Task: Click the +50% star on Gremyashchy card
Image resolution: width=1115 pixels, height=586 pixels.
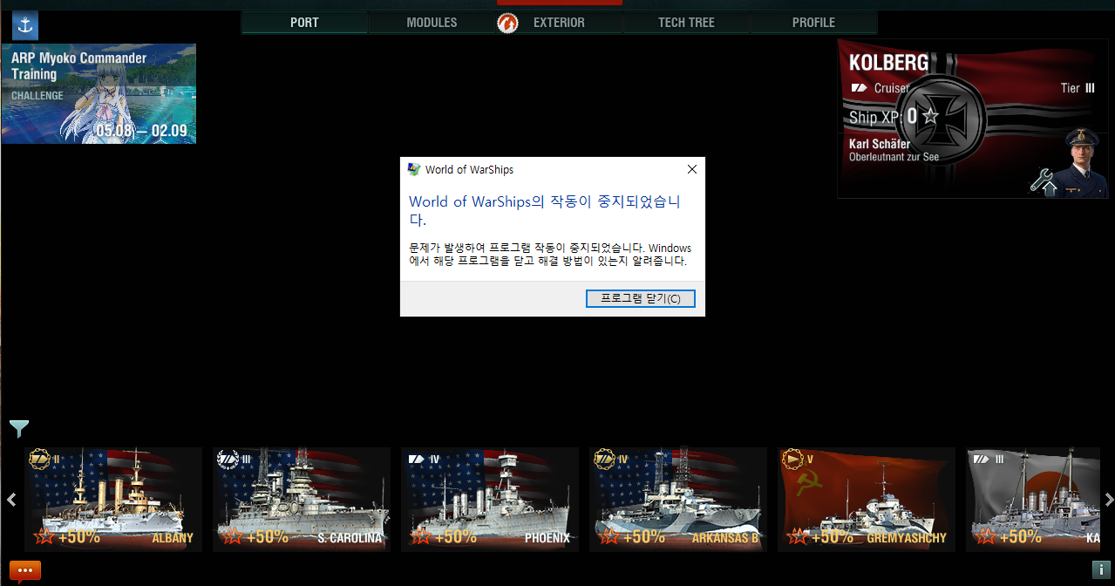Action: pos(798,536)
